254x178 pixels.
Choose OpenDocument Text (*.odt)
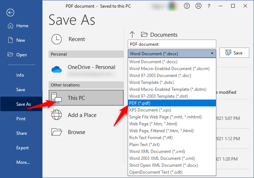pos(172,172)
